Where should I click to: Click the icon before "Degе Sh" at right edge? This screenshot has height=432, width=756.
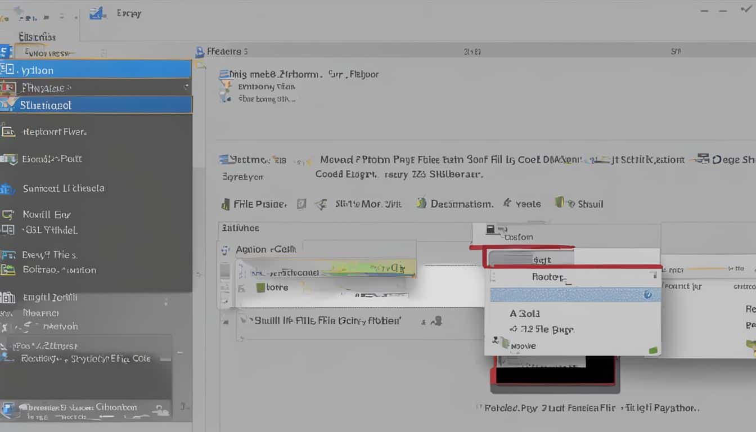703,159
